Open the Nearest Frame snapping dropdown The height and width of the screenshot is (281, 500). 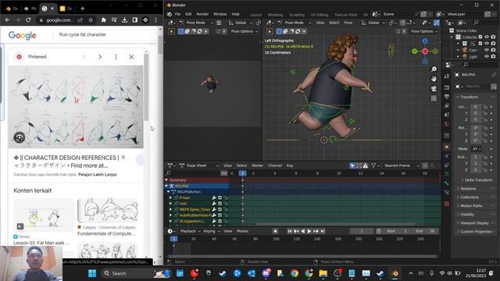coord(401,165)
